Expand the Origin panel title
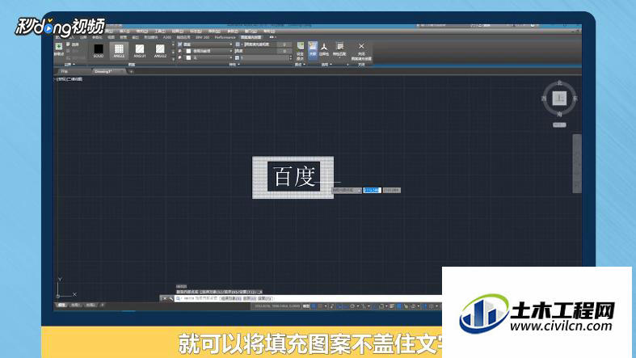Viewport: 636px width, 358px height. click(300, 65)
